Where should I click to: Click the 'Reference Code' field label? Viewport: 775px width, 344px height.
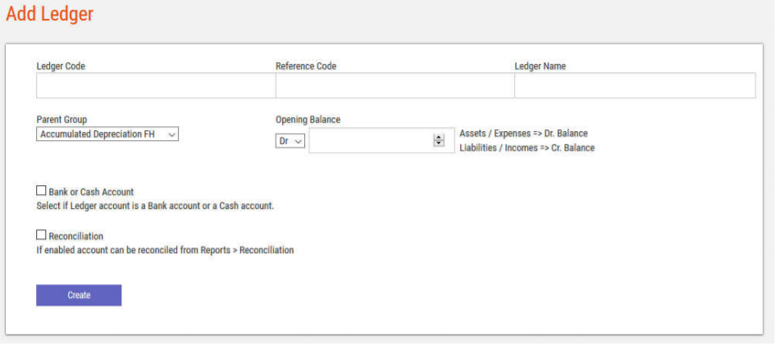[306, 66]
